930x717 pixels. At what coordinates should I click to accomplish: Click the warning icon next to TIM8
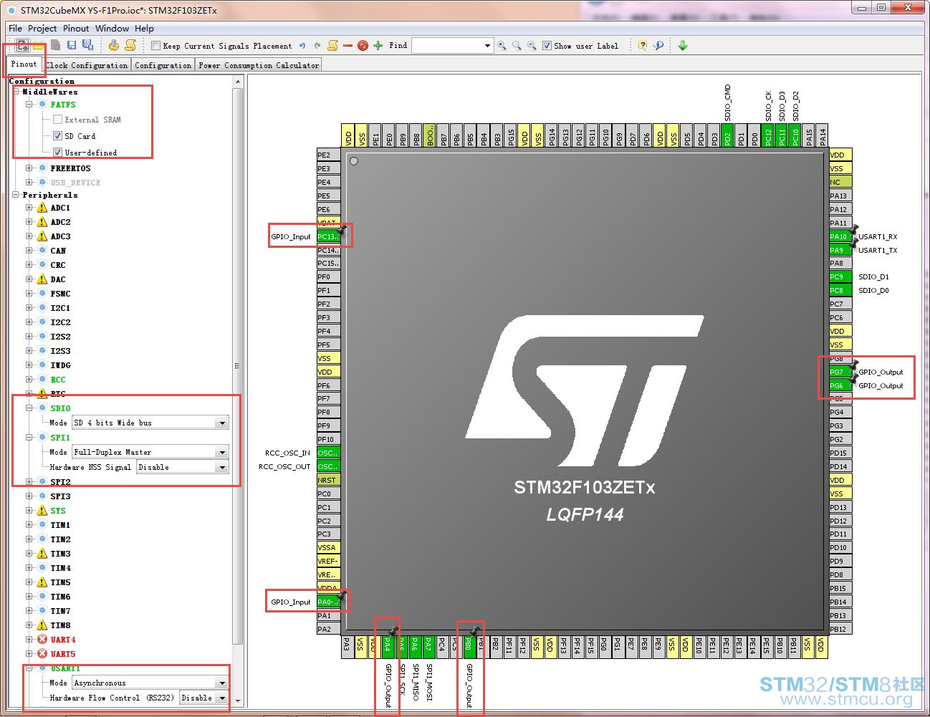click(x=42, y=625)
